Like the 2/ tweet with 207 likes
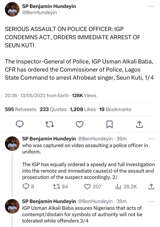The width and height of the screenshot is (160, 227). pyautogui.click(x=92, y=187)
